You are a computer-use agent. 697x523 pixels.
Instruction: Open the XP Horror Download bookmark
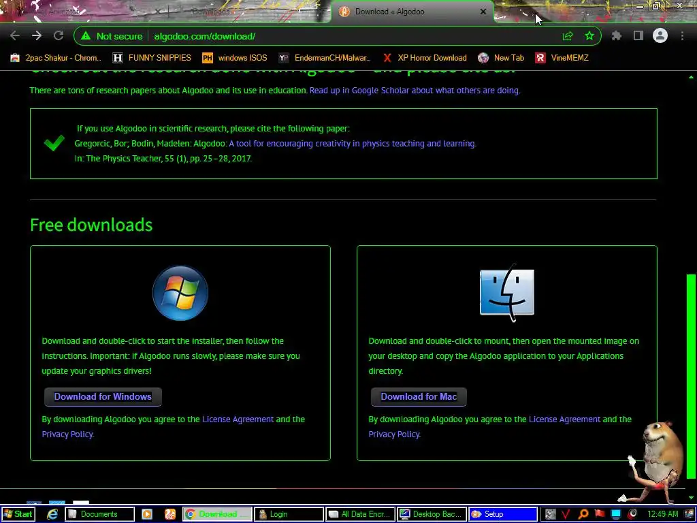coord(425,58)
